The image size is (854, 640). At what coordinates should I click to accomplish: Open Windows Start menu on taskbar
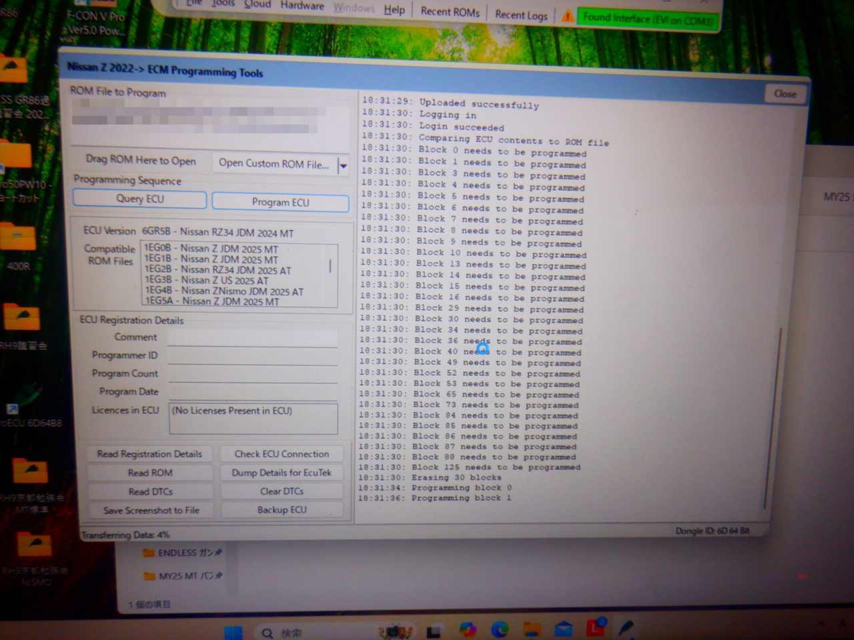click(x=234, y=632)
